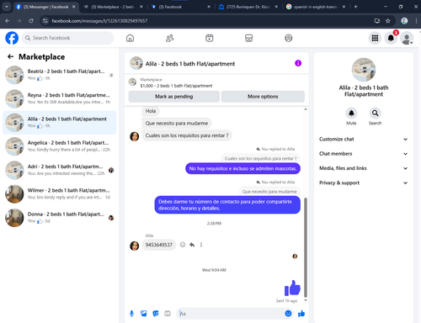Click the browser address bar URL
The image size is (421, 323).
pos(99,21)
